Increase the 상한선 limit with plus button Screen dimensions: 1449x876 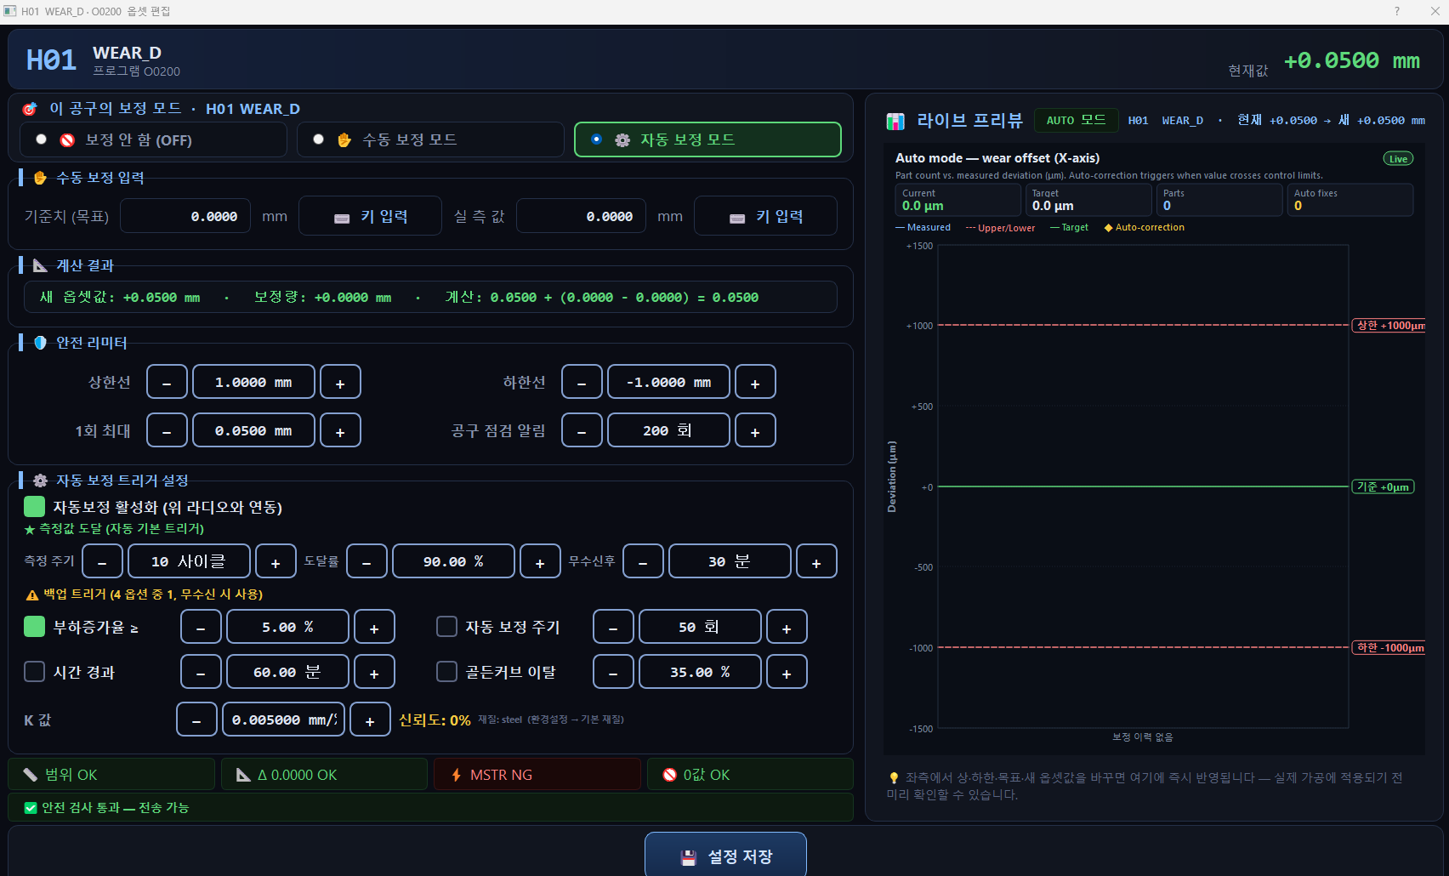(340, 382)
